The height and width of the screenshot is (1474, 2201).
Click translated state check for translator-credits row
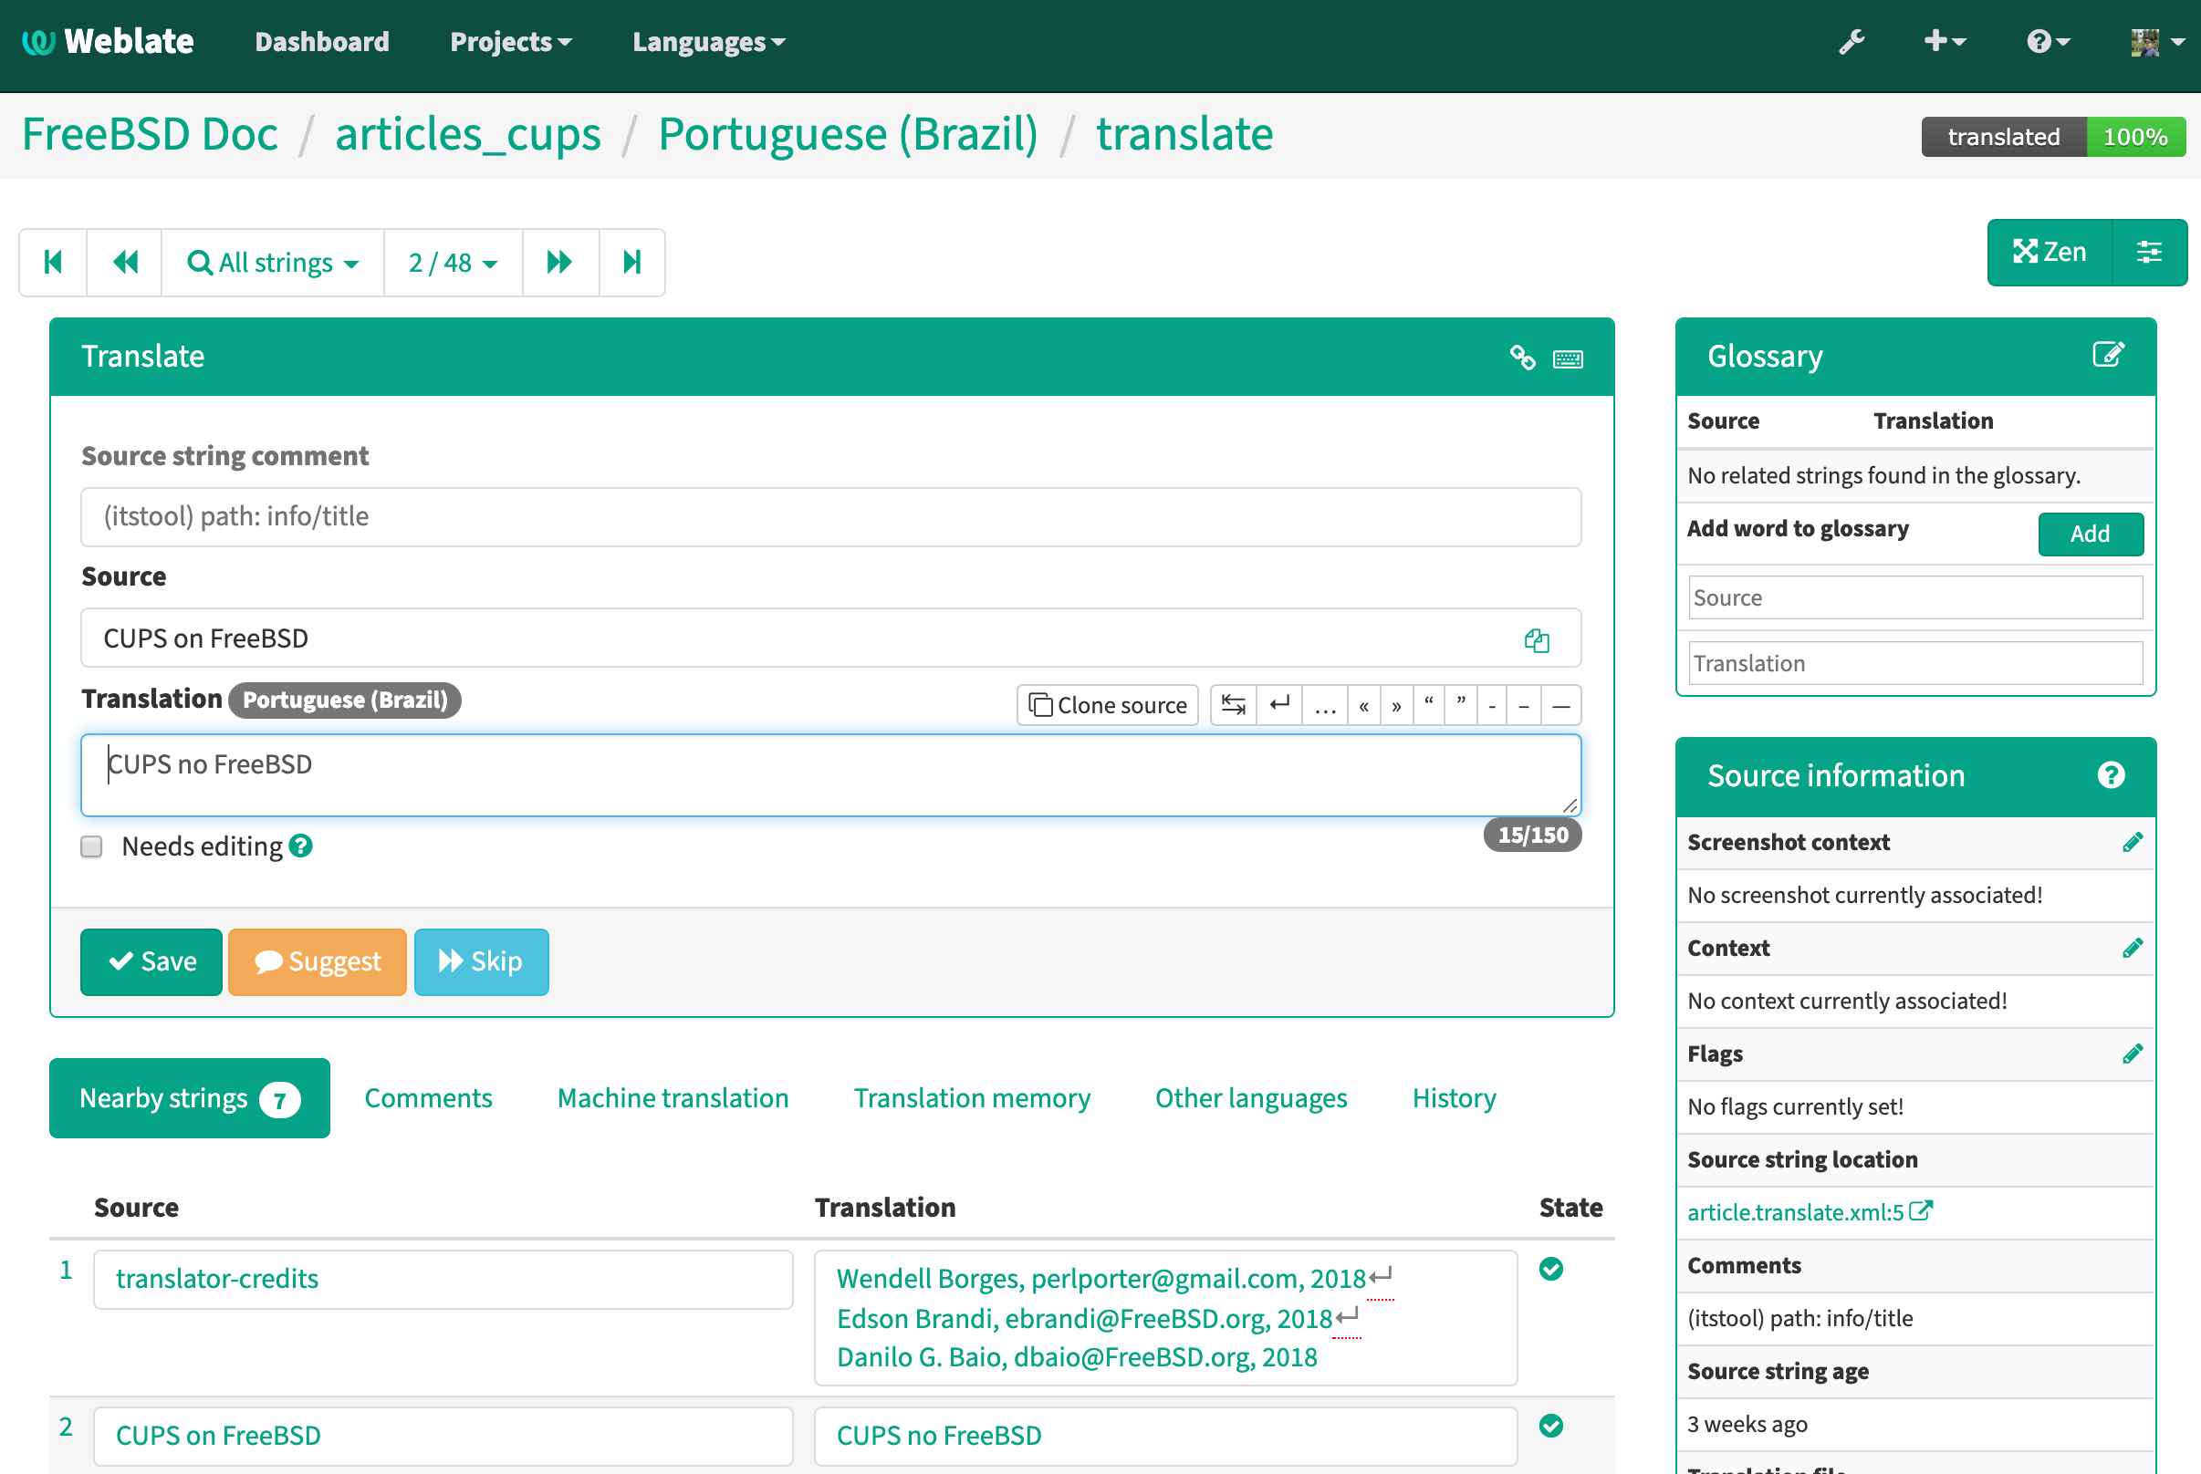point(1551,1269)
